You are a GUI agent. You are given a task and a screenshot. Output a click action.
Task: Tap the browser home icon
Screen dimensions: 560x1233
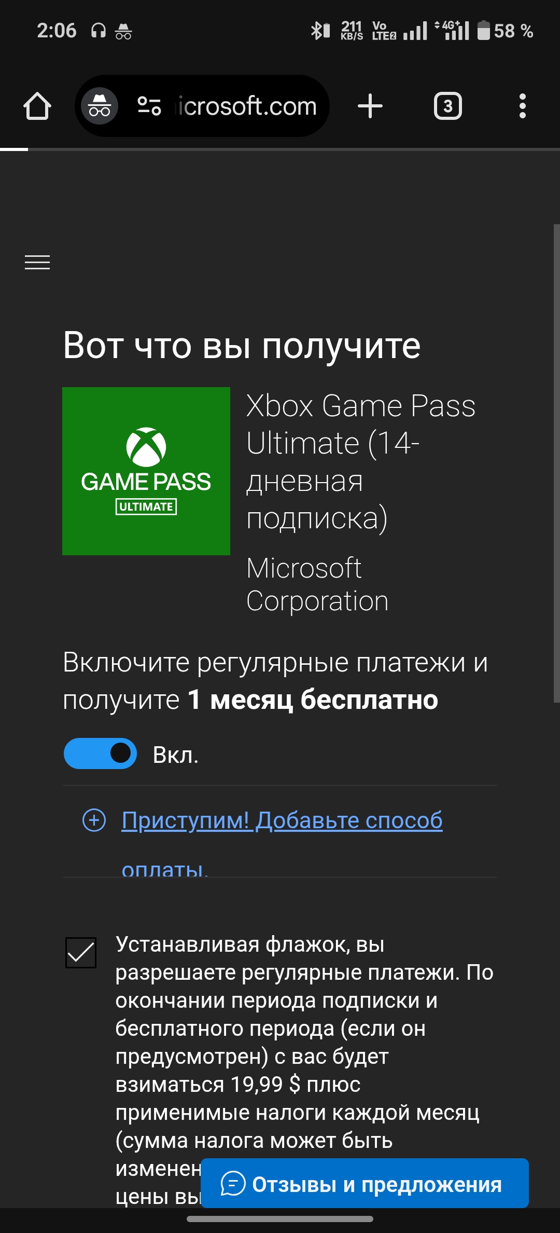tap(37, 106)
